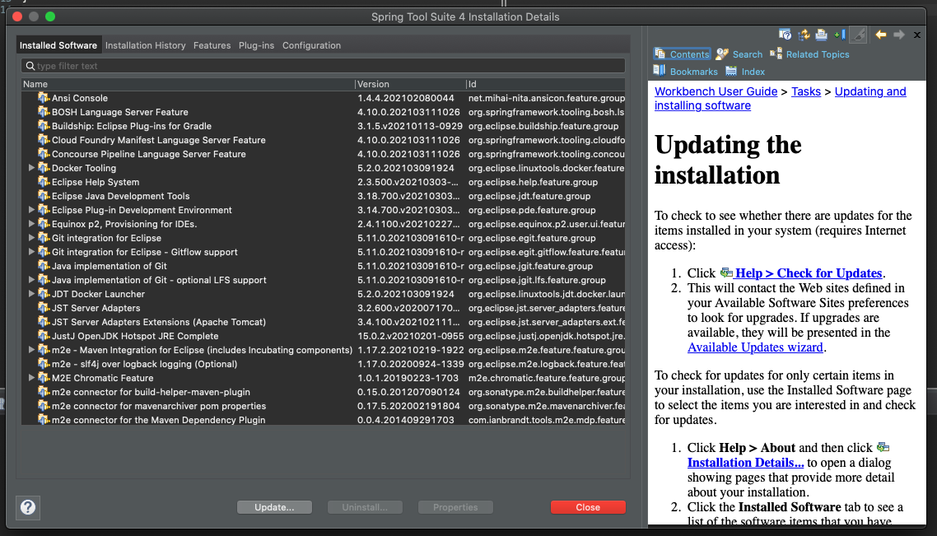Expand Git integration Gitflow support entry
The height and width of the screenshot is (536, 937).
coord(31,252)
